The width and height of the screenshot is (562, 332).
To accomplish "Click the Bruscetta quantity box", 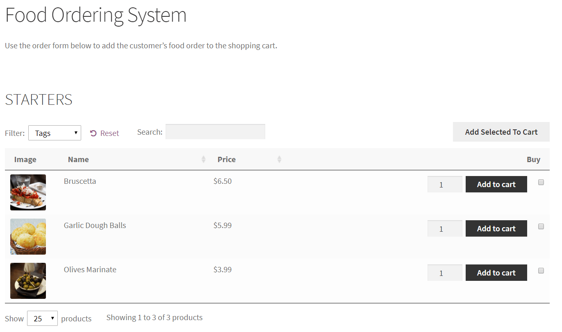I will 444,184.
